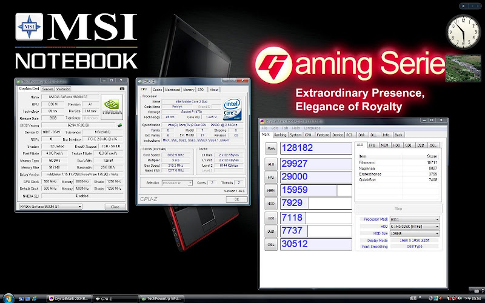Open the Memory tab in CPU-Z
The height and width of the screenshot is (303, 485).
tap(189, 90)
